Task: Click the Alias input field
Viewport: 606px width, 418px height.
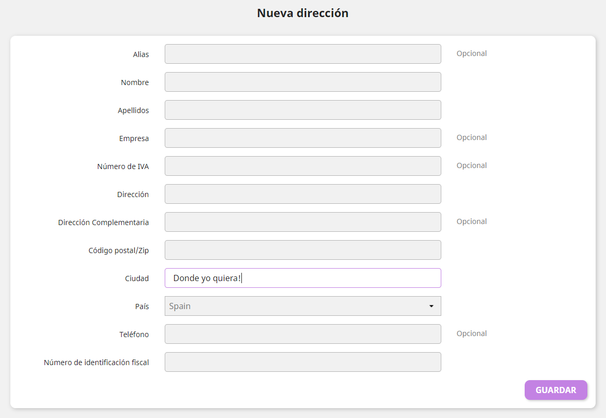Action: point(302,54)
